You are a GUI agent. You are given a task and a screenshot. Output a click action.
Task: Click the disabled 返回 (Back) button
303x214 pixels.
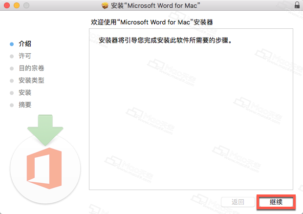point(238,202)
